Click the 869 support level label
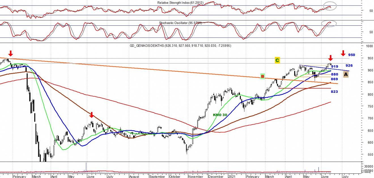374x178 pixels. 334,79
